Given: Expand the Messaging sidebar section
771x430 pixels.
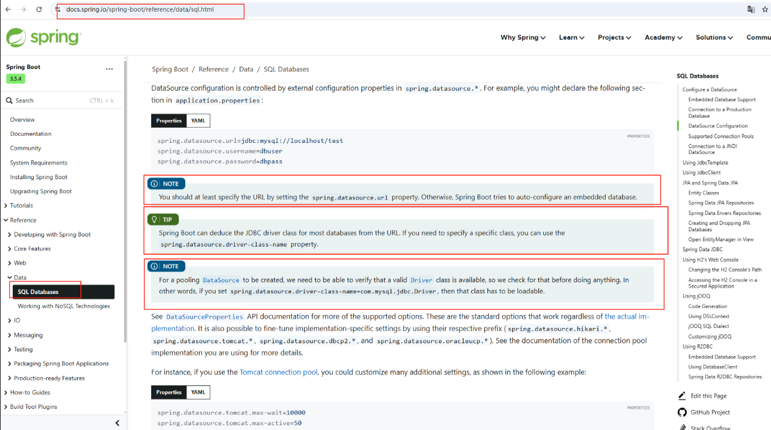Looking at the screenshot, I should click(x=10, y=335).
